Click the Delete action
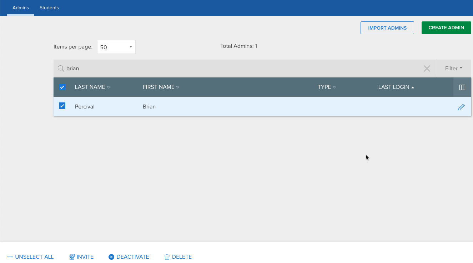 coord(178,257)
